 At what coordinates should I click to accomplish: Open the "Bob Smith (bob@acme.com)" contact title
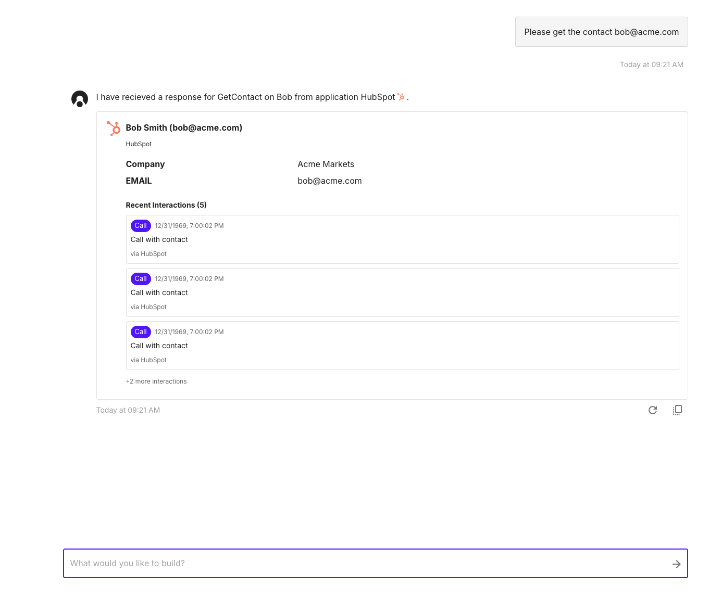pos(184,128)
